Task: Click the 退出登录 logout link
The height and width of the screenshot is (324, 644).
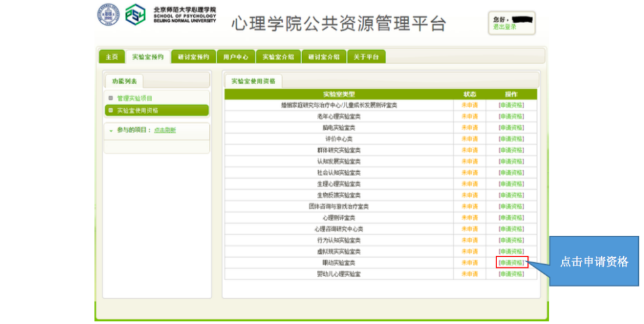Action: 504,27
